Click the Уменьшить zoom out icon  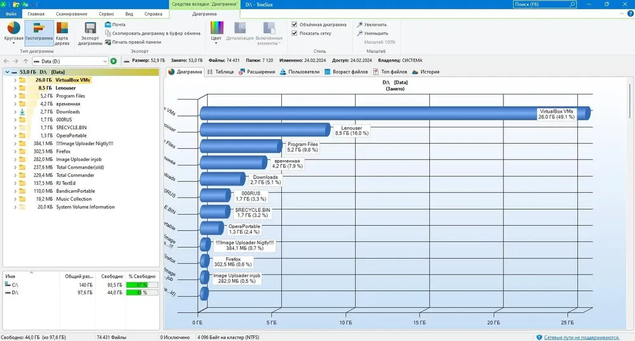click(x=359, y=34)
